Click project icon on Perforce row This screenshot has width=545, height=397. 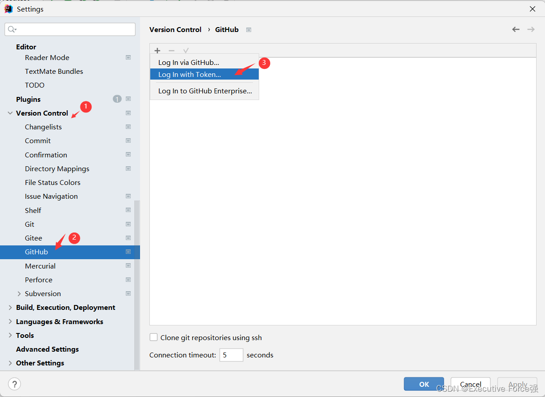coord(128,280)
